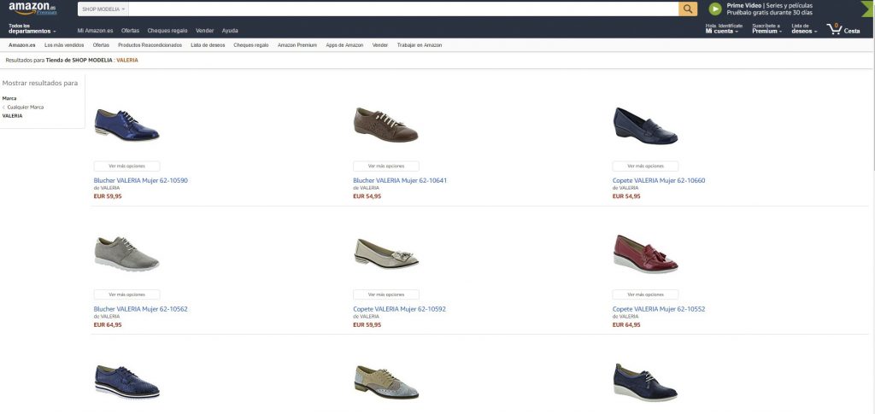
Task: Select Ofertas in the secondary bar
Action: (101, 45)
